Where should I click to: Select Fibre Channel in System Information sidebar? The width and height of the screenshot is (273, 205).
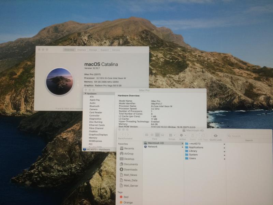click(96, 128)
